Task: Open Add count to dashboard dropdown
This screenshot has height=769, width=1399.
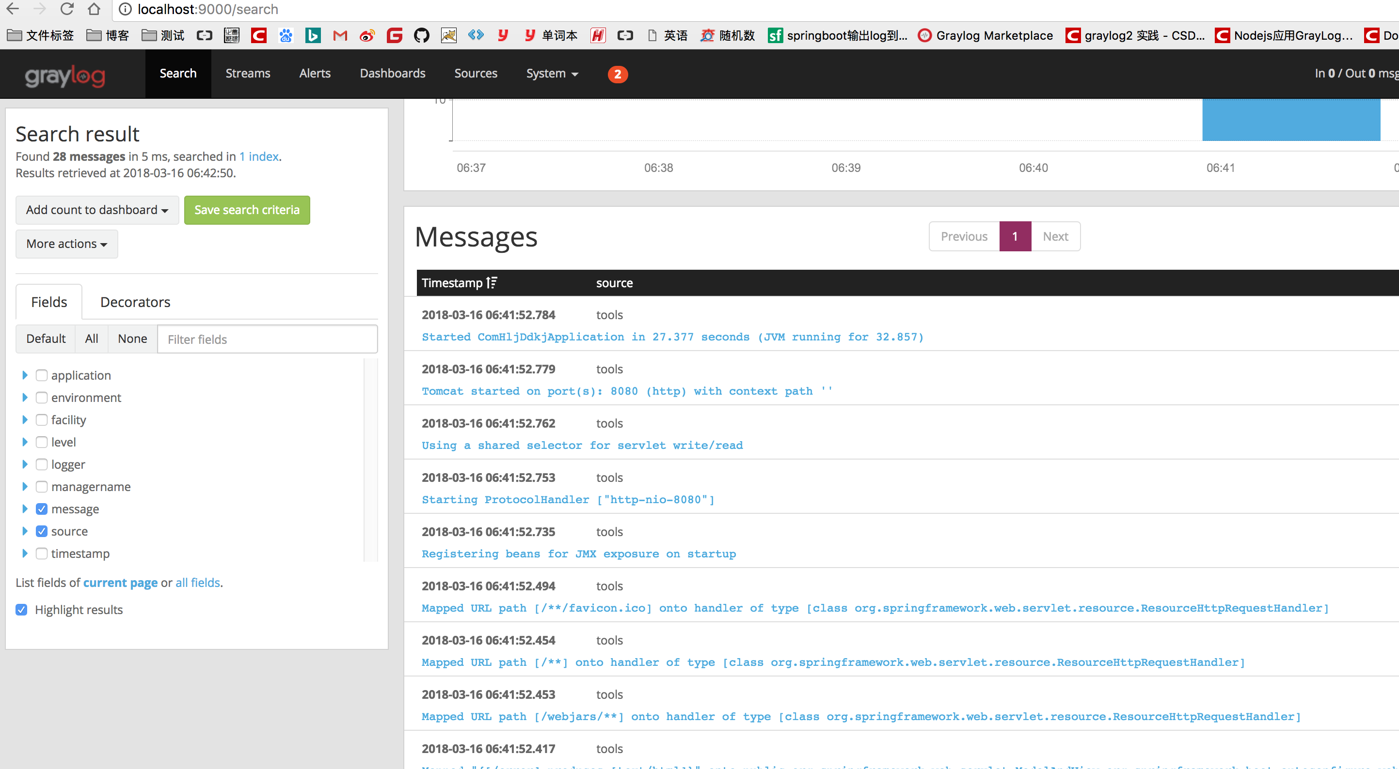Action: (x=96, y=210)
